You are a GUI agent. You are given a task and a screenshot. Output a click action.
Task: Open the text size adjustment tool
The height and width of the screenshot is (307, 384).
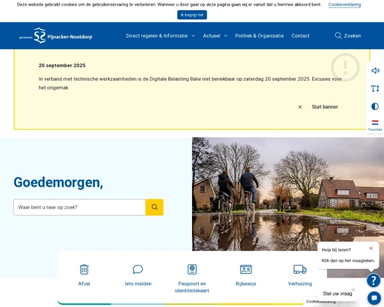(375, 88)
